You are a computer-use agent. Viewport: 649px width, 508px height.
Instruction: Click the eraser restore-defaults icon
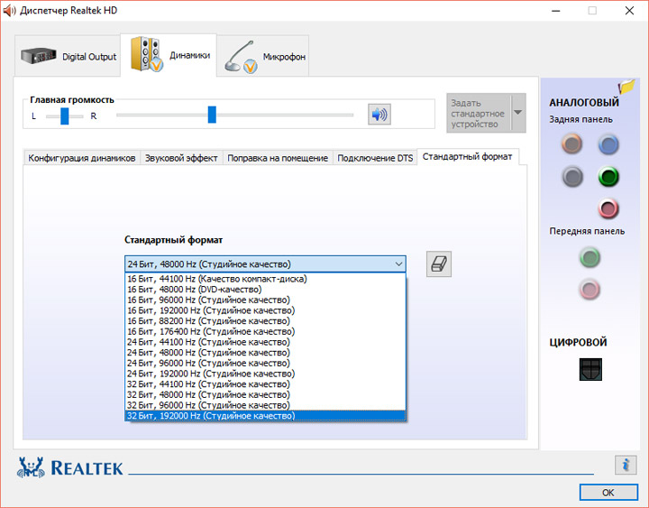click(439, 264)
